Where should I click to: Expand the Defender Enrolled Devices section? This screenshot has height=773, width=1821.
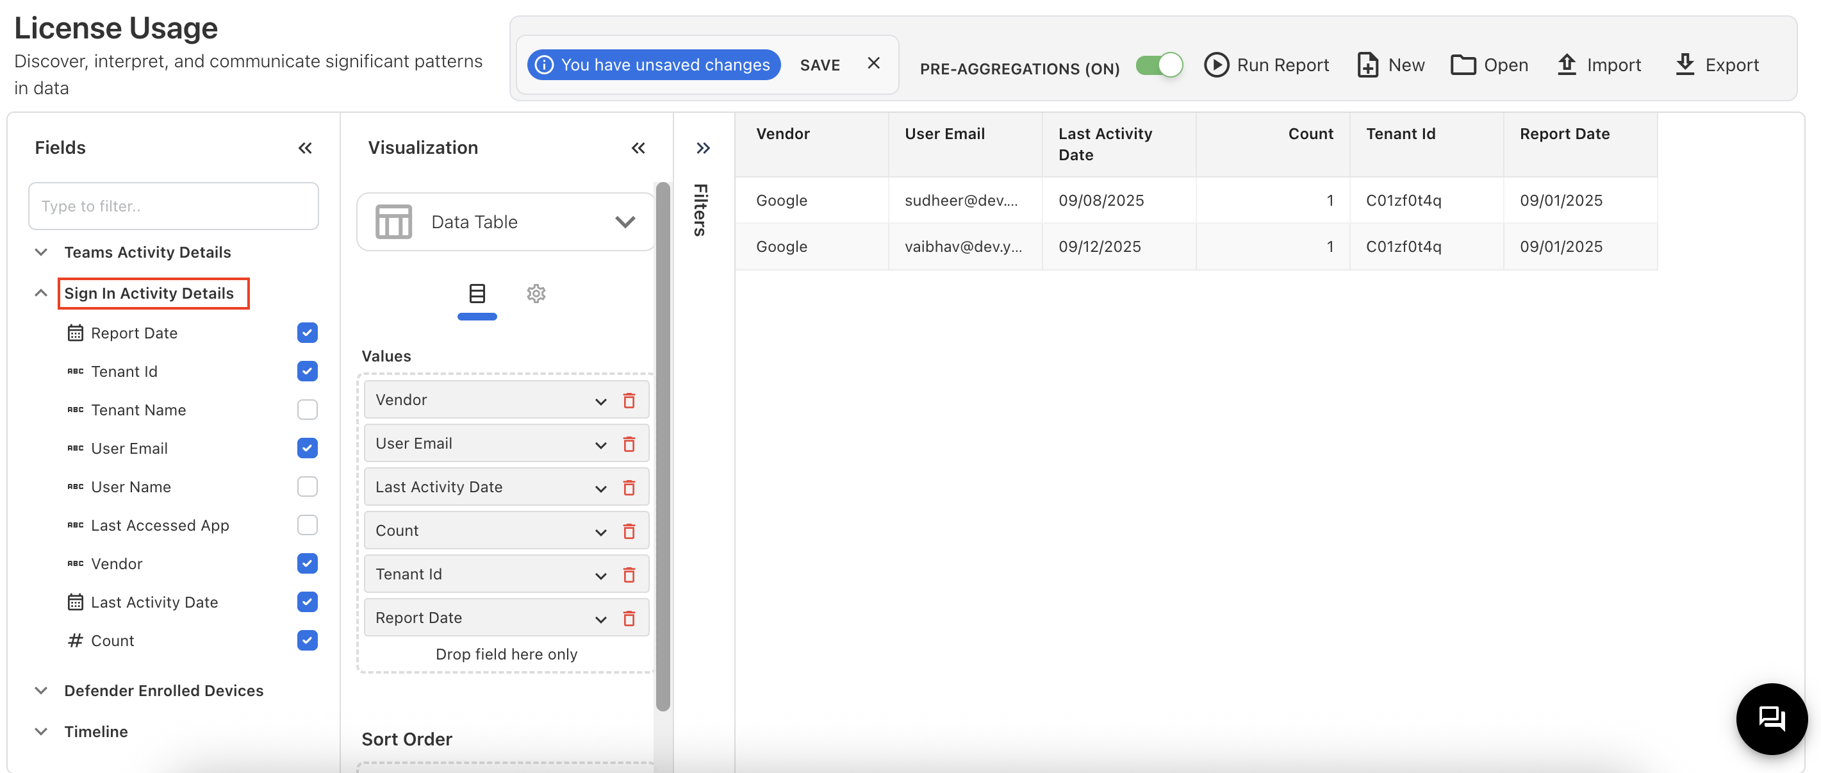pos(40,691)
